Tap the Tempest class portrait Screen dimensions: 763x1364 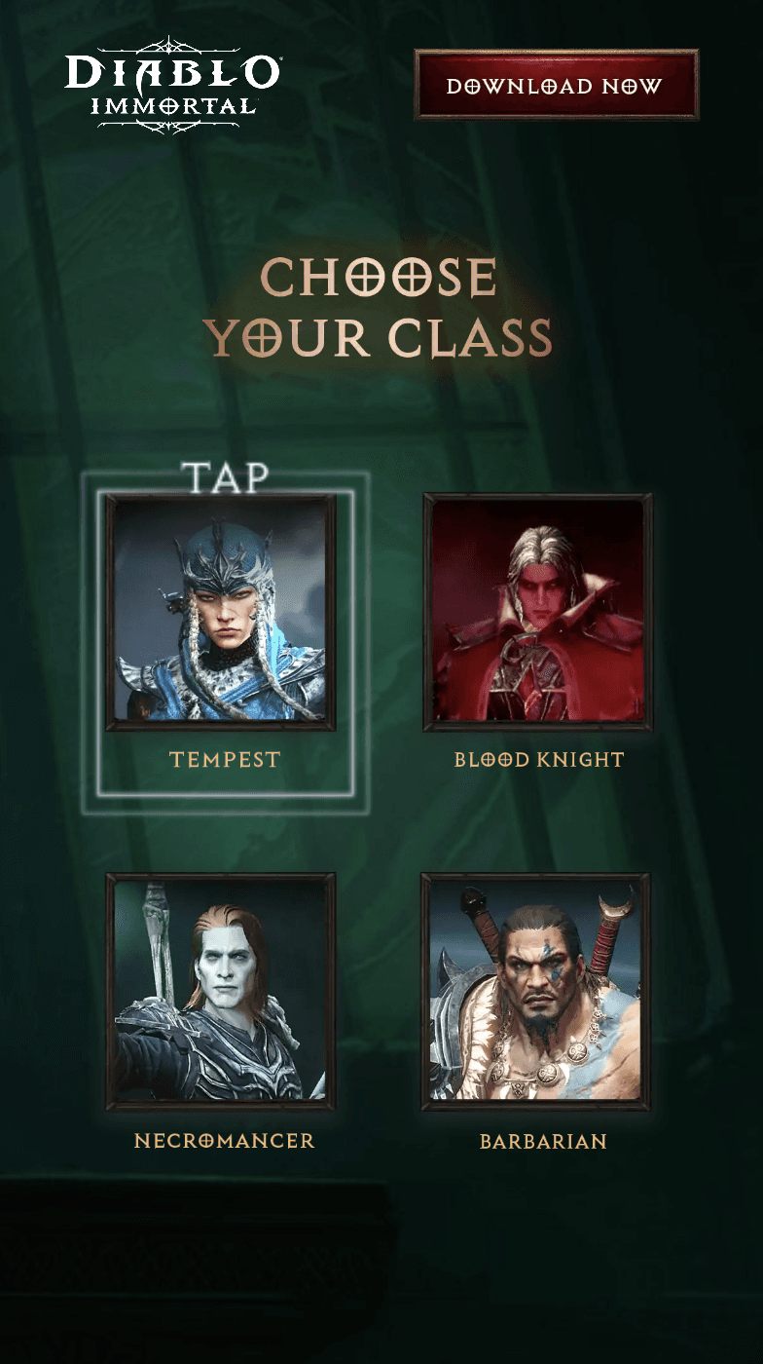point(221,612)
